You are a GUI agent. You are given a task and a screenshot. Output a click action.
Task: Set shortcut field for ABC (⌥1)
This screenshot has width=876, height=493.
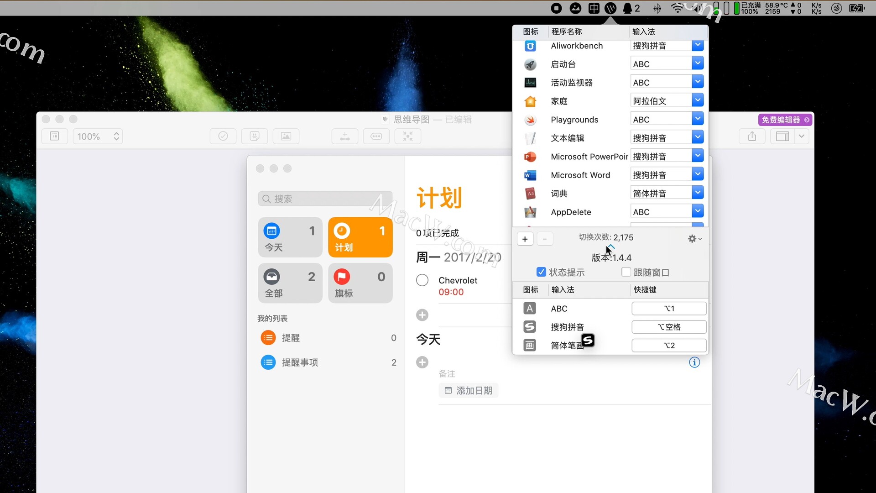[669, 309]
